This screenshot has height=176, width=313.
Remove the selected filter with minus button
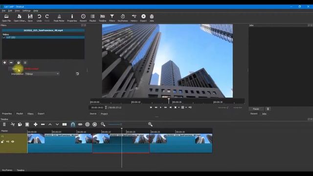11,63
